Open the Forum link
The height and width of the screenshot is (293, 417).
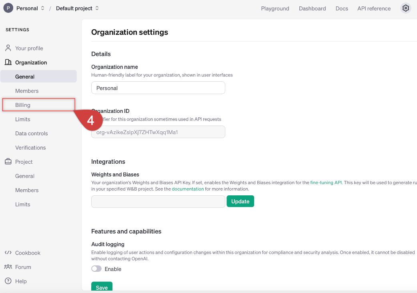click(23, 267)
